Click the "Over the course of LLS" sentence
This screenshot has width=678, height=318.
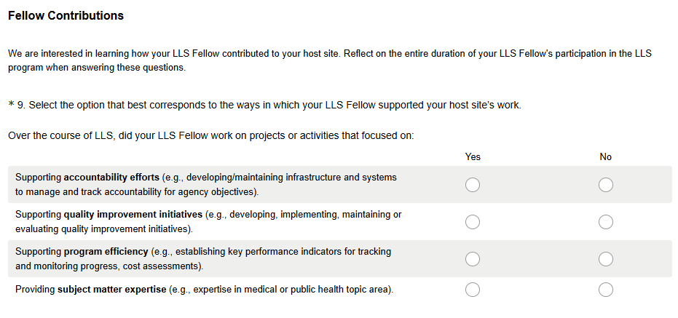211,135
